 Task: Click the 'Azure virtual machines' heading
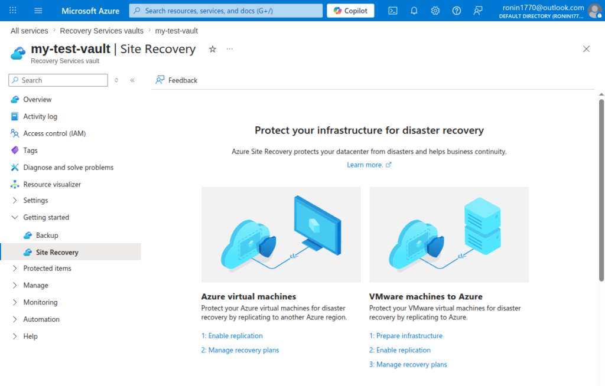[249, 296]
